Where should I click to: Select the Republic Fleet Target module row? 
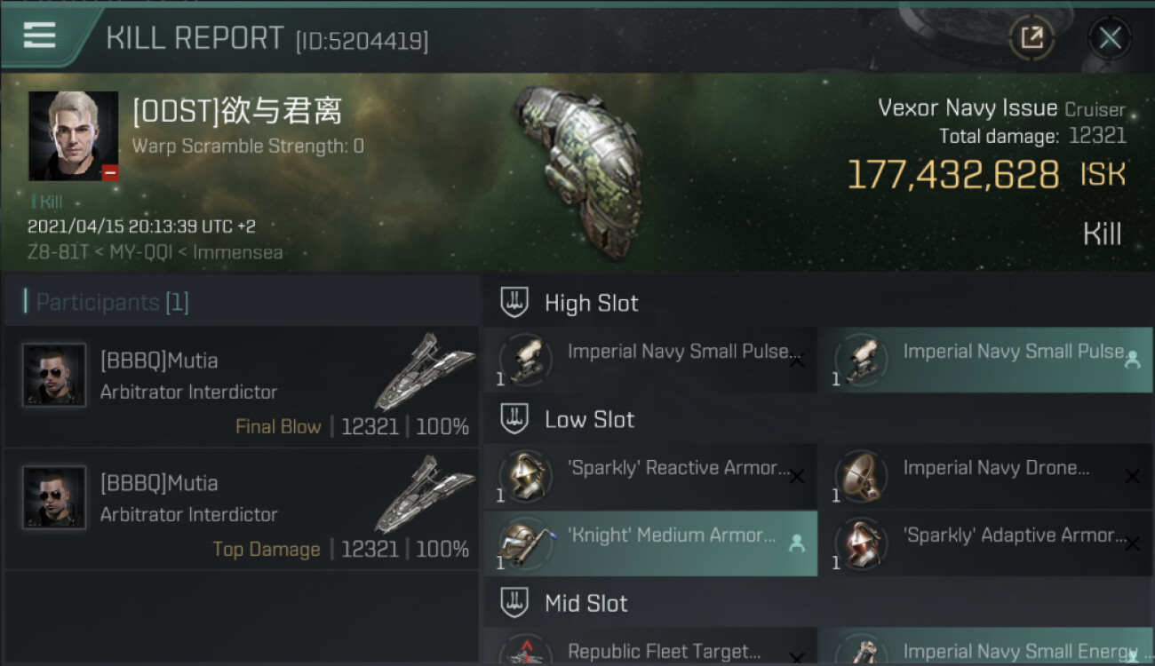coord(650,652)
